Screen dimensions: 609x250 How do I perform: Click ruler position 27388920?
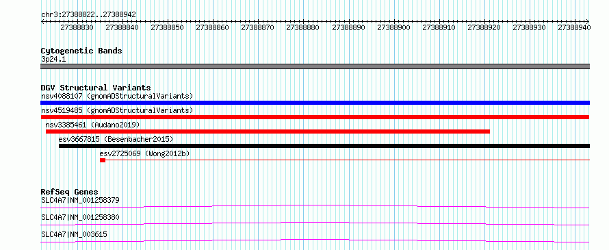coord(484,27)
